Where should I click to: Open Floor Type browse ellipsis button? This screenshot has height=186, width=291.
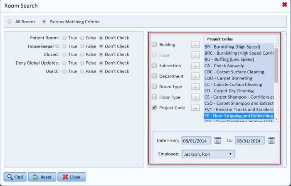coord(195,97)
